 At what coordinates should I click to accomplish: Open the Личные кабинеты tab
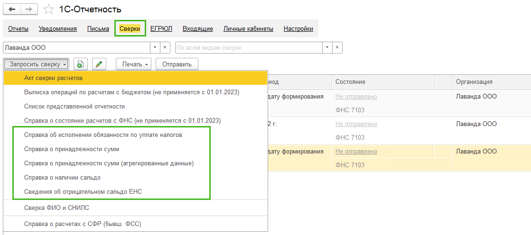(248, 29)
